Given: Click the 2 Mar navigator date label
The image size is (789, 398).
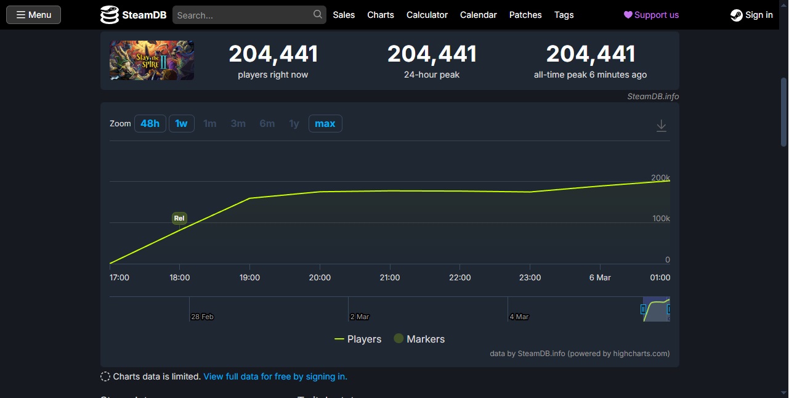Looking at the screenshot, I should (360, 317).
